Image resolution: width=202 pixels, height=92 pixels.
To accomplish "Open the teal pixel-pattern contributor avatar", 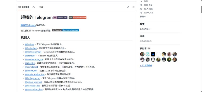I will click(x=148, y=54).
